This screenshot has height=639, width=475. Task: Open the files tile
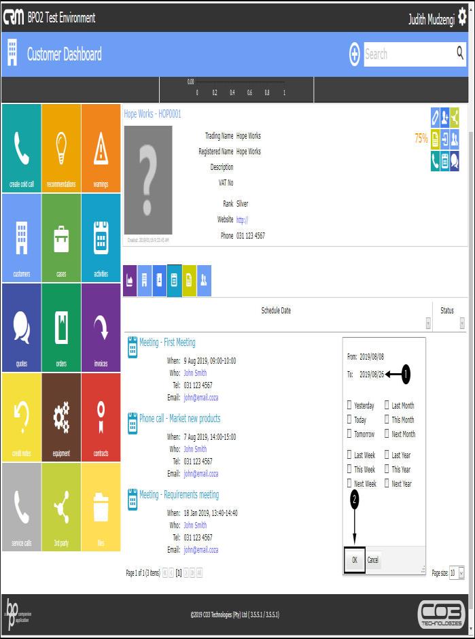101,507
